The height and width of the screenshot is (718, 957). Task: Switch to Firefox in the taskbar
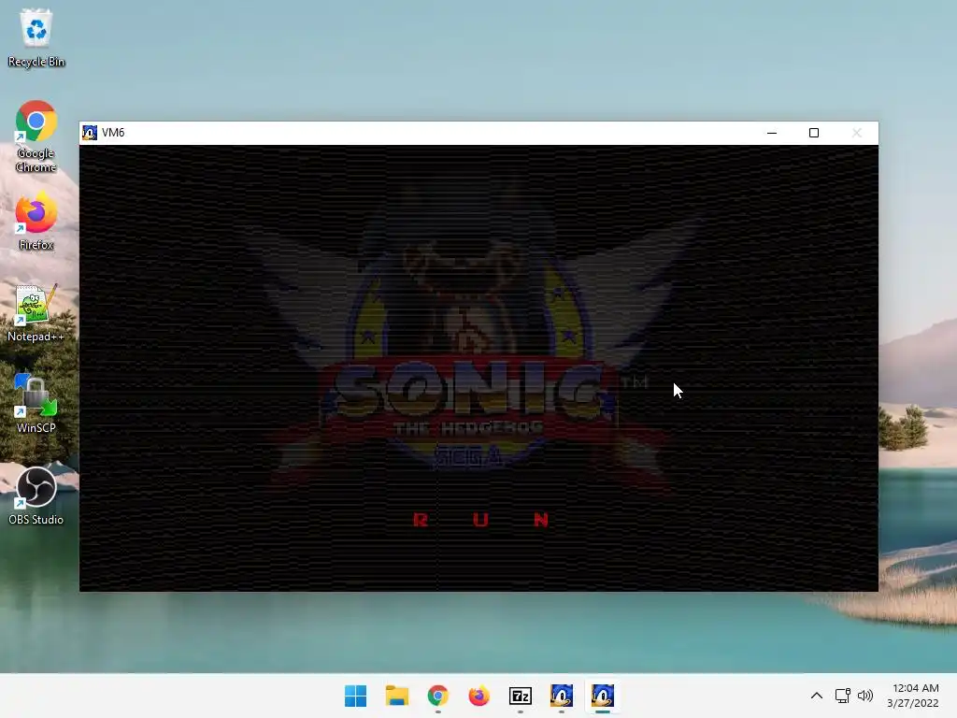(479, 696)
